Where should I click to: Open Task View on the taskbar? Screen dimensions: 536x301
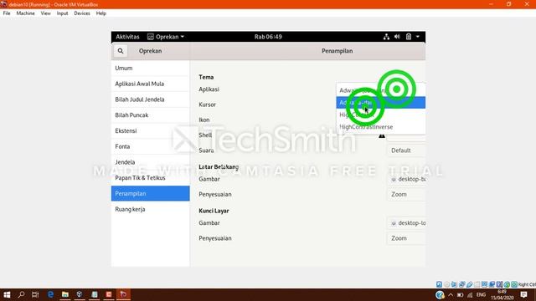(x=35, y=294)
